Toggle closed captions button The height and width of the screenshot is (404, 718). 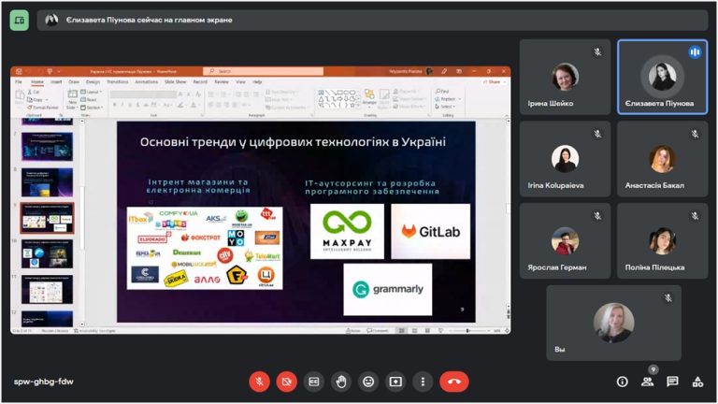314,382
